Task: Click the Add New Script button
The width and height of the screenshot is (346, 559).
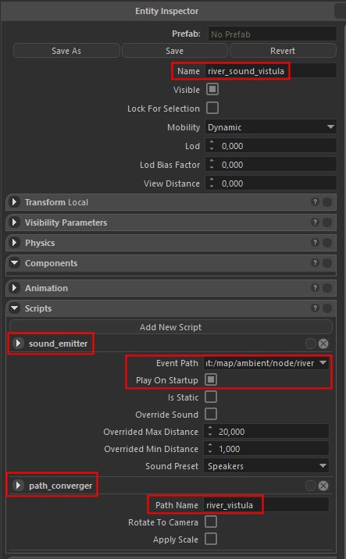Action: pos(171,327)
